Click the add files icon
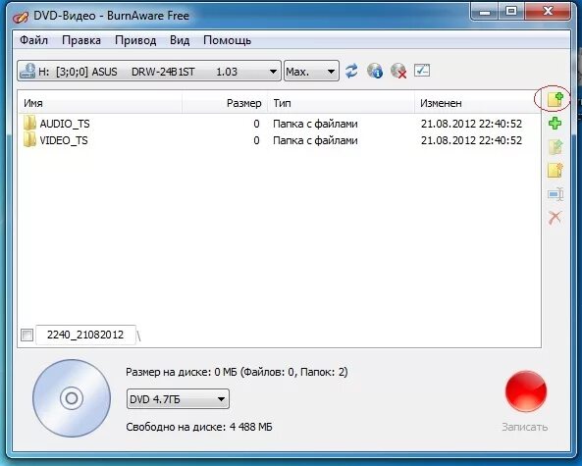Image resolution: width=582 pixels, height=466 pixels. [x=556, y=99]
